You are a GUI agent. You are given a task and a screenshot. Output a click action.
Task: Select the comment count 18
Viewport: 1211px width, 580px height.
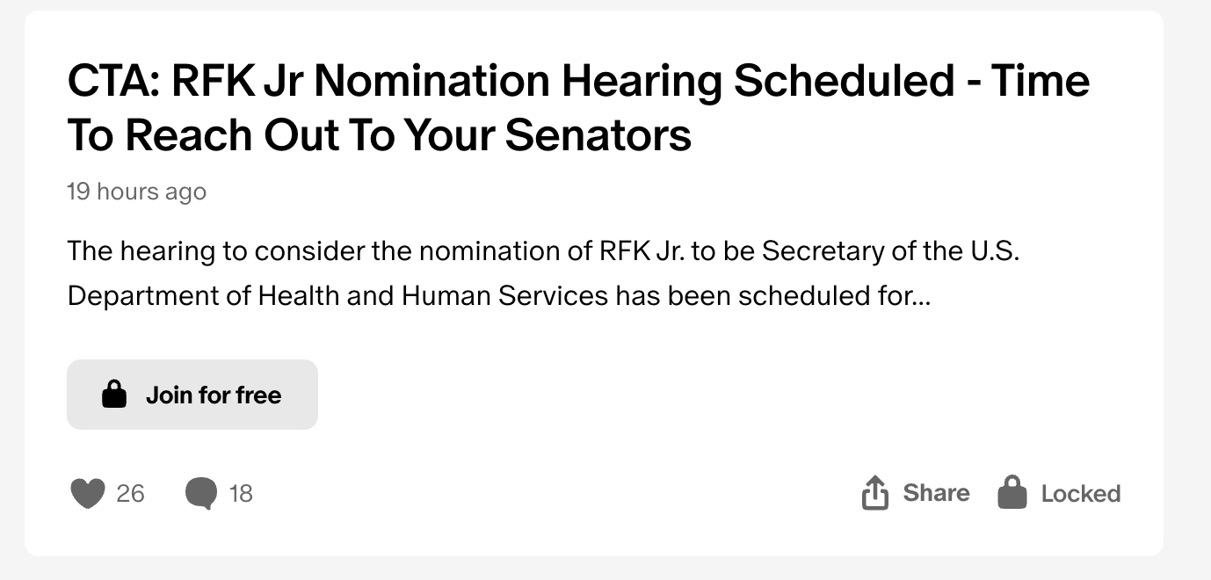coord(241,494)
